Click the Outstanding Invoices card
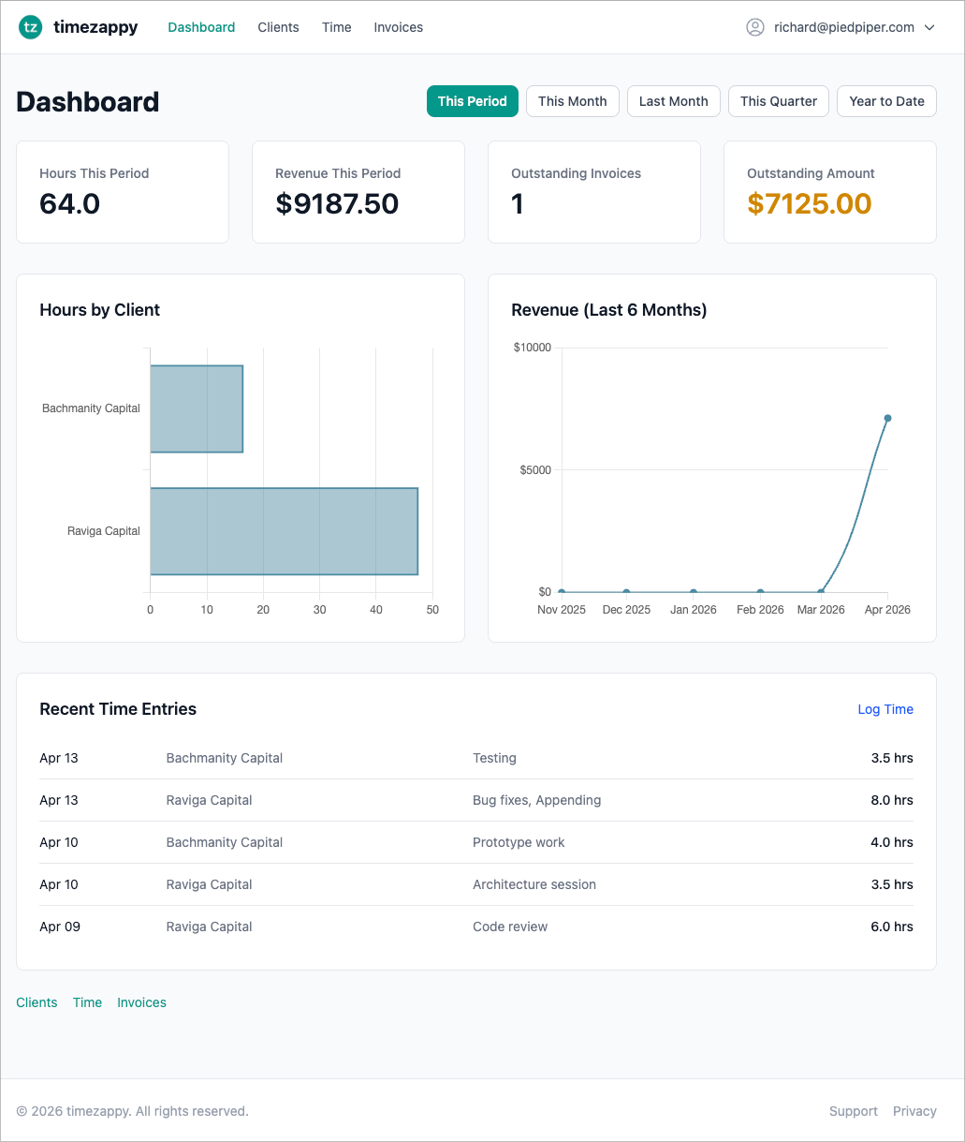Screen dimensions: 965x1142 coord(594,192)
